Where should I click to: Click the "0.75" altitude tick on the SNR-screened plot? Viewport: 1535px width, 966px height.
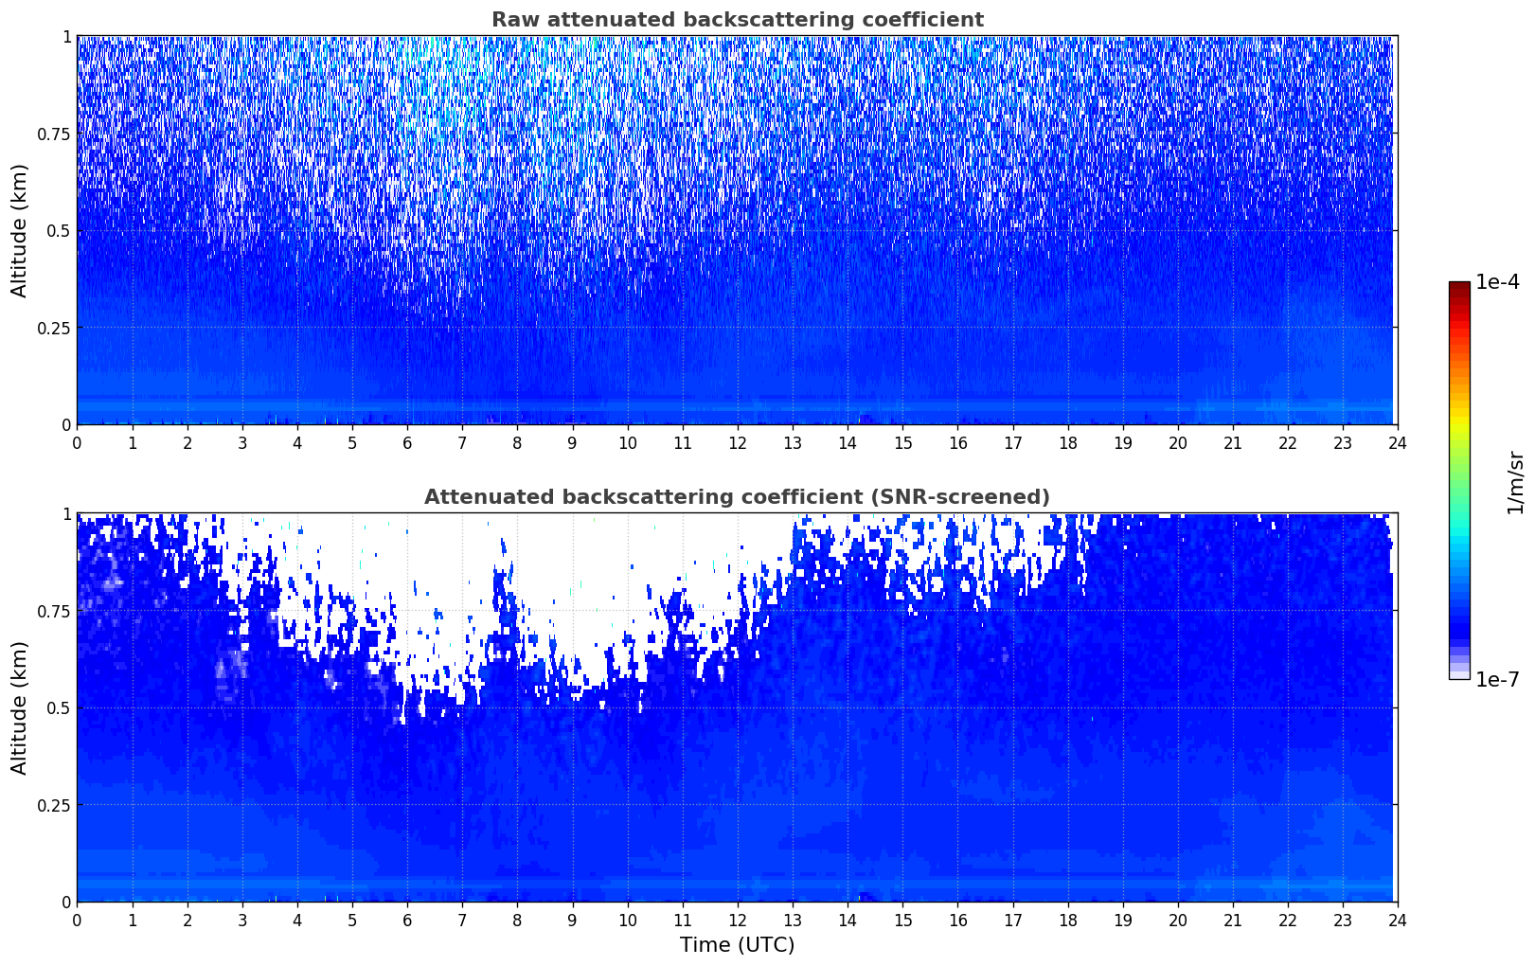tap(54, 611)
